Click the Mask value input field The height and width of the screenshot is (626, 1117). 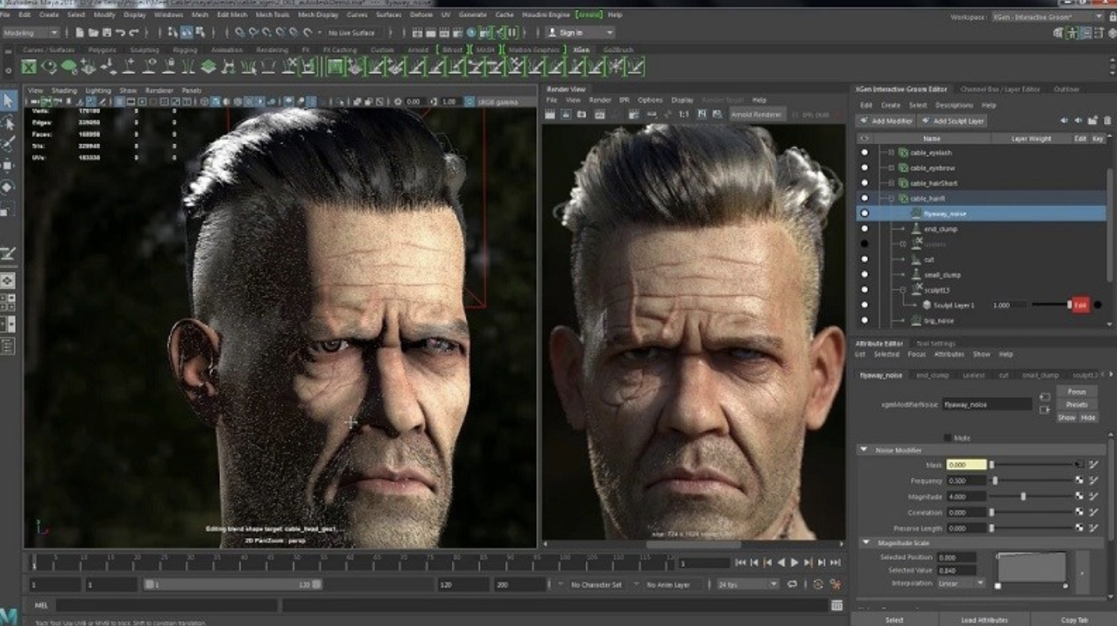[x=966, y=465]
